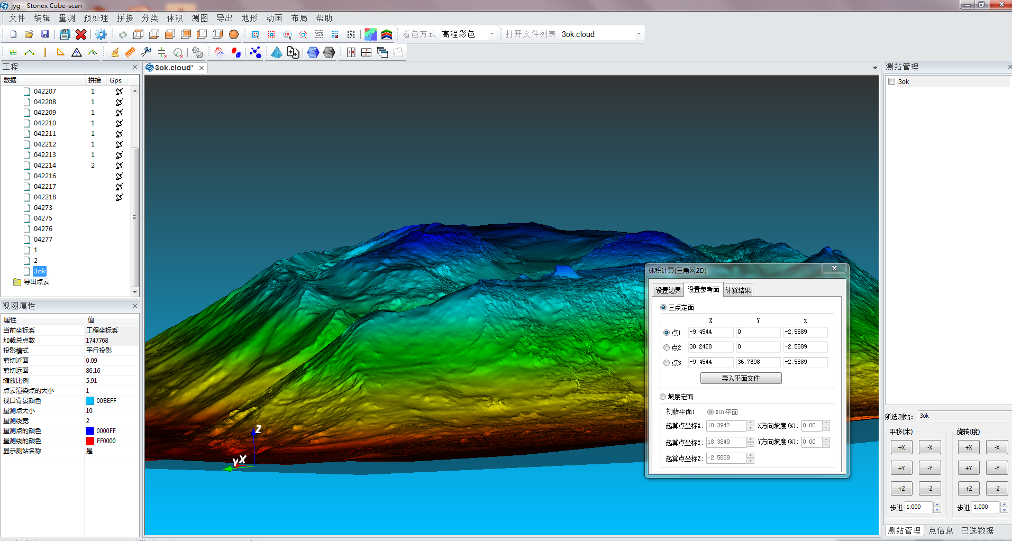Click the red X delete icon in toolbar
This screenshot has height=541, width=1012.
pyautogui.click(x=81, y=34)
